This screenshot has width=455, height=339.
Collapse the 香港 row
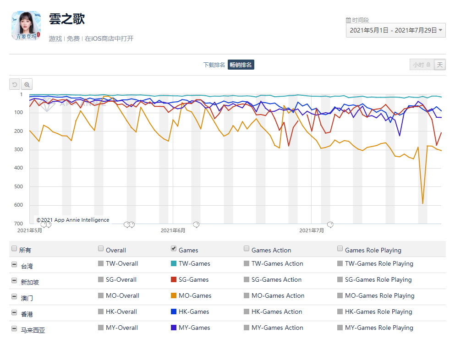click(x=14, y=312)
